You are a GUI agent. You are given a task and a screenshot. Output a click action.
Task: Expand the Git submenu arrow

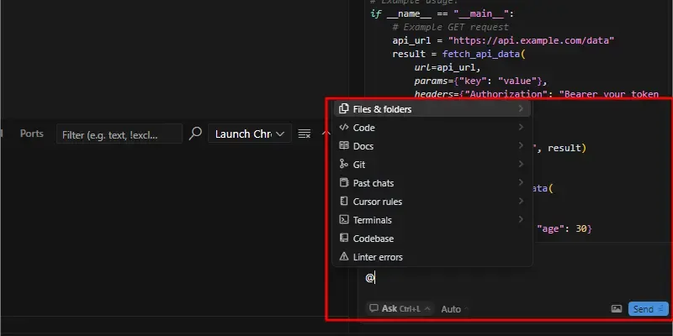(521, 164)
